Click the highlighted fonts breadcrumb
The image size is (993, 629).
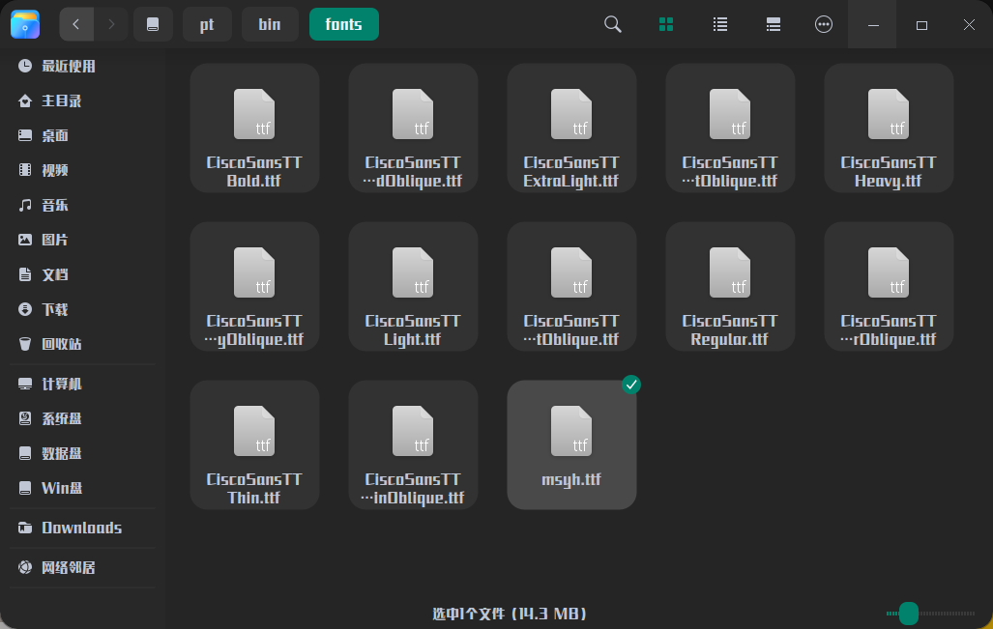pyautogui.click(x=343, y=24)
